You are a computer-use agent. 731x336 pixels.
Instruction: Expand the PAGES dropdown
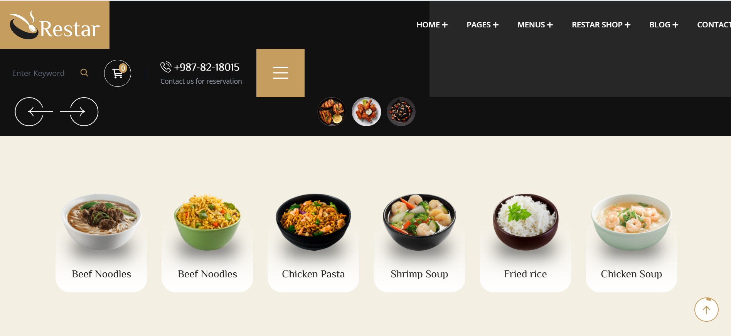point(483,25)
